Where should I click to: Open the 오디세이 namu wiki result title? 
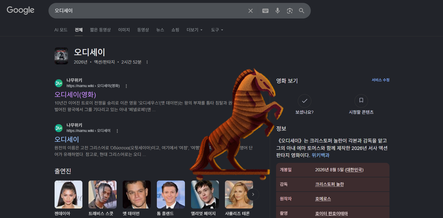pyautogui.click(x=67, y=139)
